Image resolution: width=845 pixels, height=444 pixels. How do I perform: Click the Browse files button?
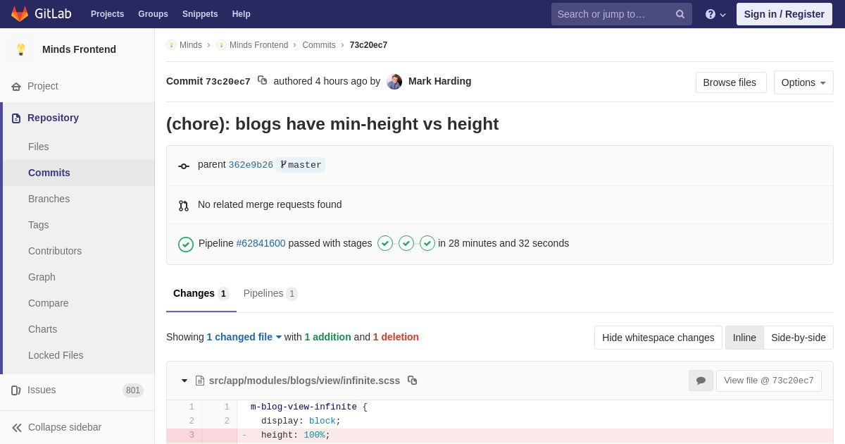[x=731, y=82]
